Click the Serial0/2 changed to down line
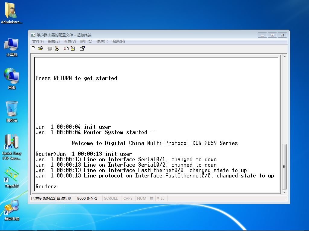Screen dimensions: 309x231 coord(126,165)
